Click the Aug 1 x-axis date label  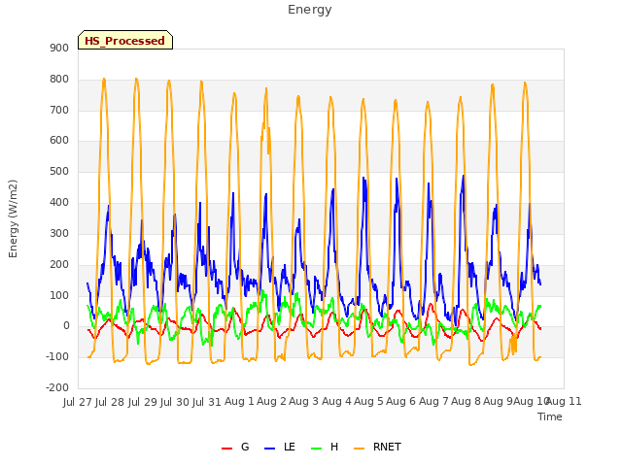239,402
